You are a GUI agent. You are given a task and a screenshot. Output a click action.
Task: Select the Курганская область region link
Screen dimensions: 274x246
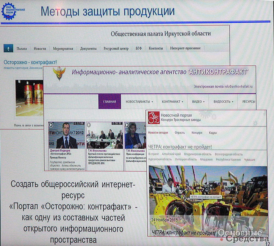pyautogui.click(x=160, y=159)
